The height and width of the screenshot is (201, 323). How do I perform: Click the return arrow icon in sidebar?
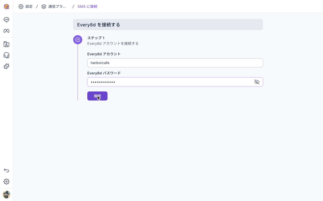point(7,170)
